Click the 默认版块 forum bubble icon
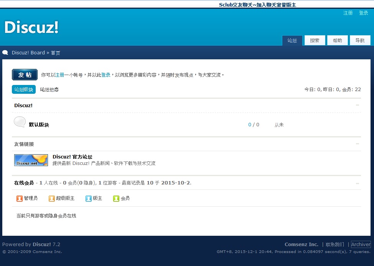This screenshot has height=266, width=374. pyautogui.click(x=20, y=122)
